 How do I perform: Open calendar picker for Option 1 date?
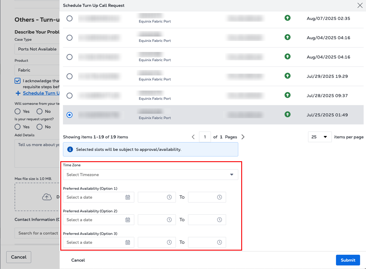point(128,197)
